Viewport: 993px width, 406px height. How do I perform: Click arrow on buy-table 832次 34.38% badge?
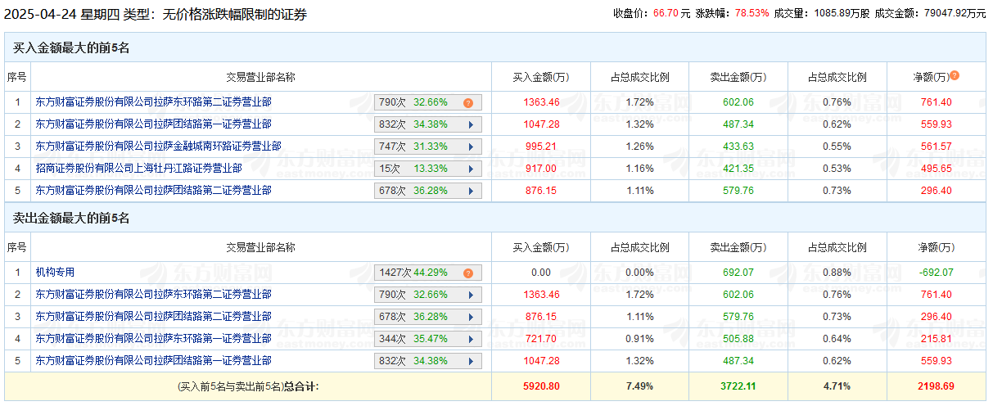point(471,125)
